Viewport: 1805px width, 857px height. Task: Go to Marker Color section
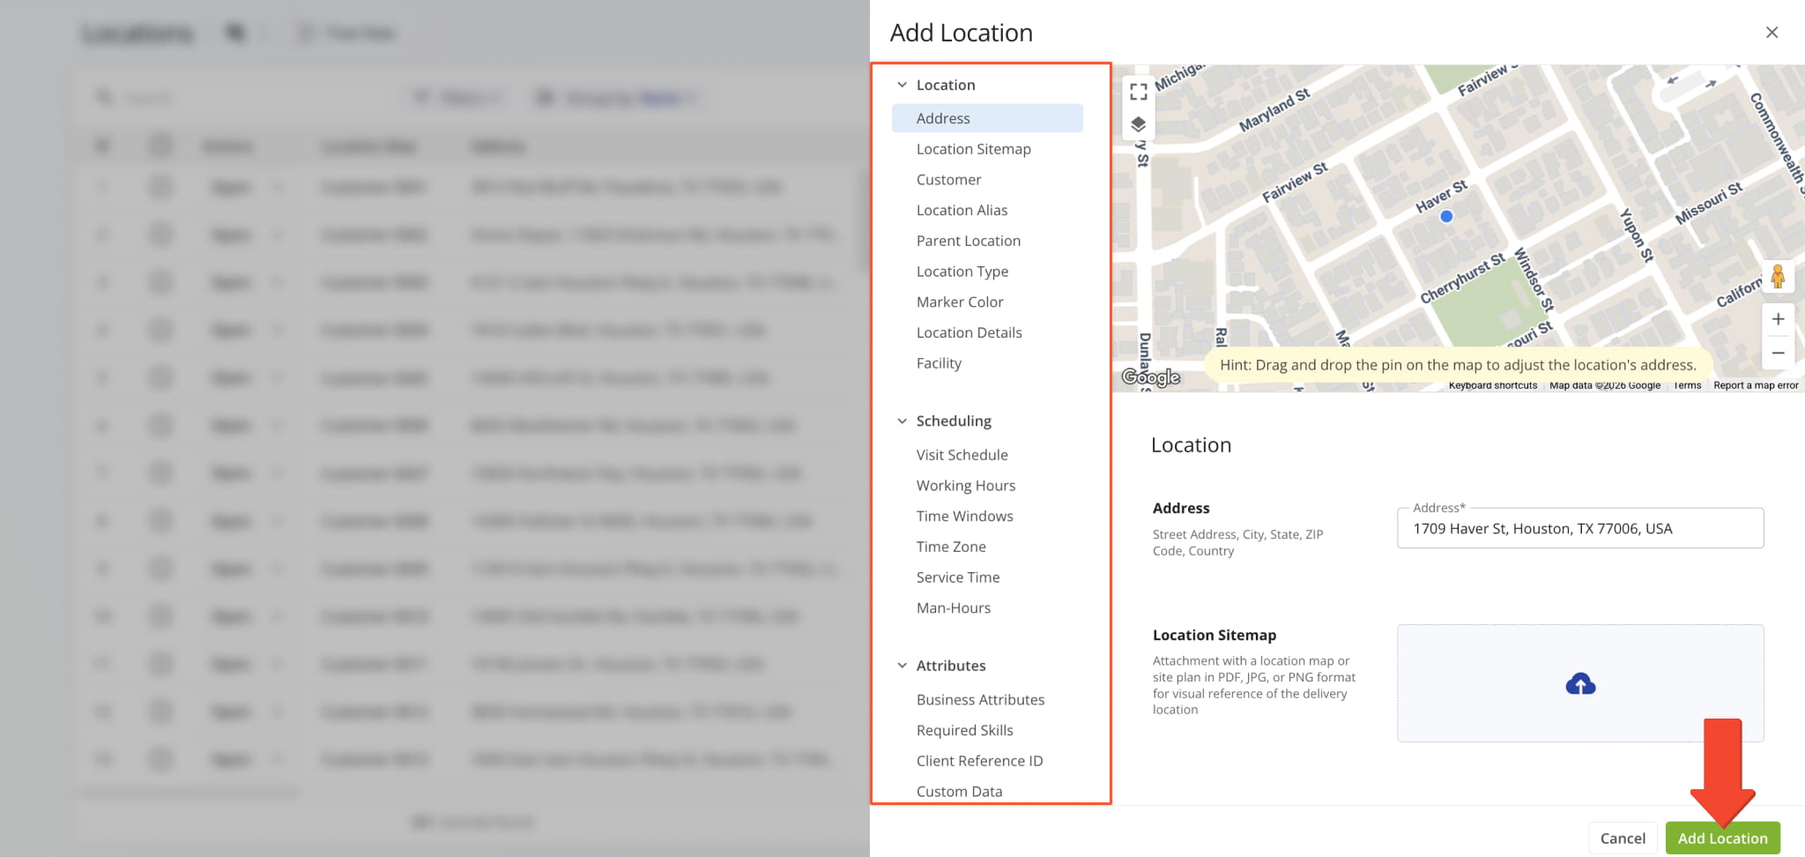click(x=959, y=302)
